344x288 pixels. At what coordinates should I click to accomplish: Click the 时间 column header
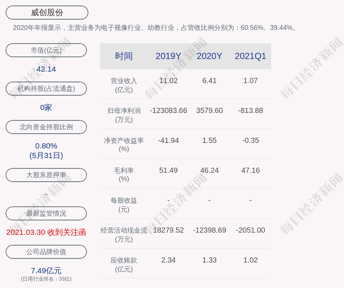[124, 56]
